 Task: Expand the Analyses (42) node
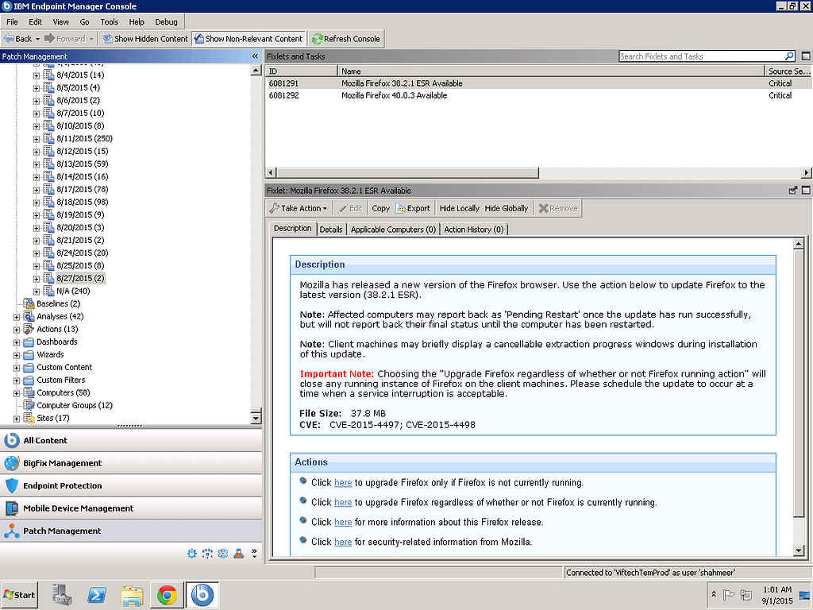point(17,317)
